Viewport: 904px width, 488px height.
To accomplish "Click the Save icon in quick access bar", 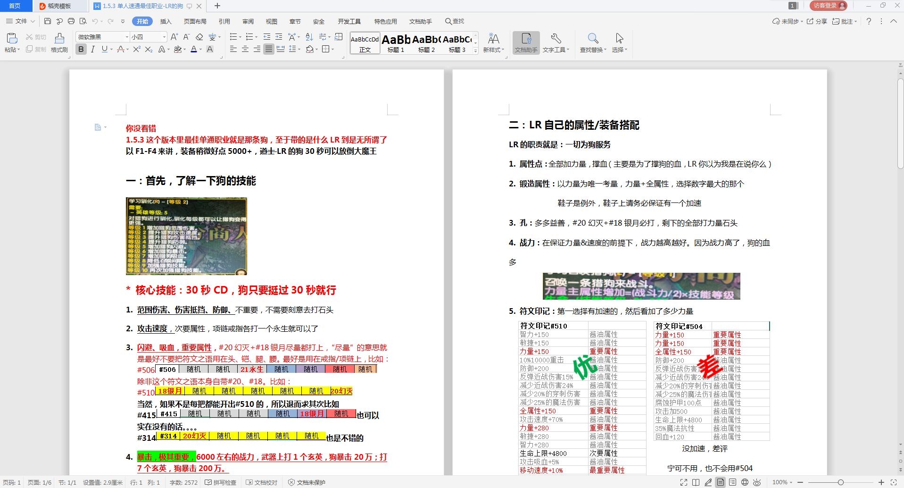I will pos(47,21).
